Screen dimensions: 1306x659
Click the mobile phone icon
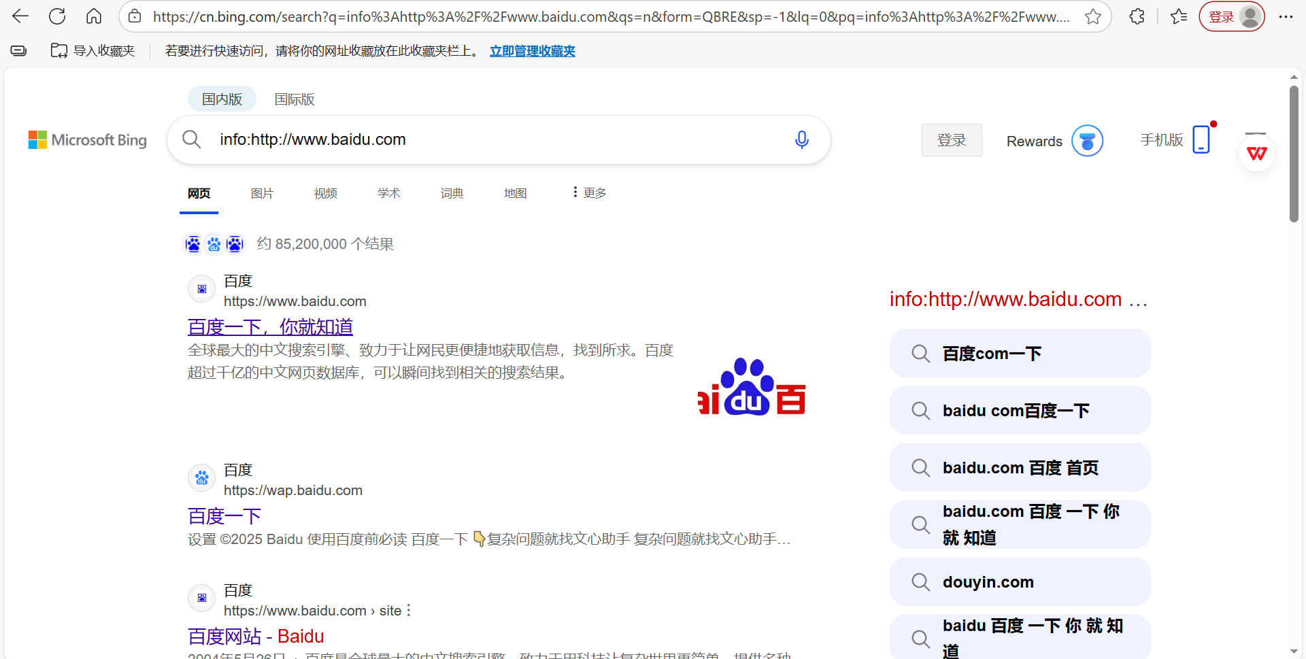1202,139
